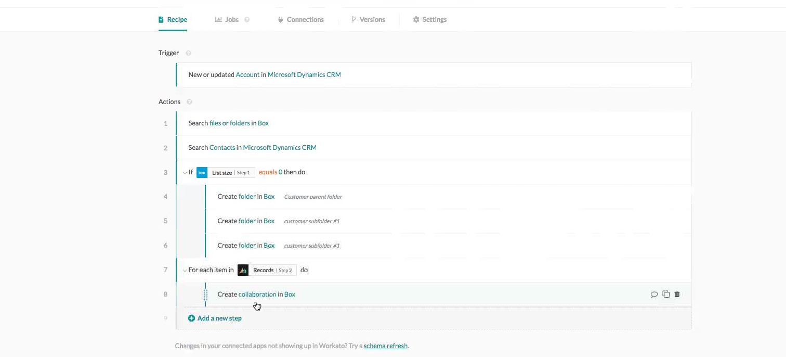Click the Settings tab gear icon
This screenshot has width=786, height=357.
pos(416,20)
